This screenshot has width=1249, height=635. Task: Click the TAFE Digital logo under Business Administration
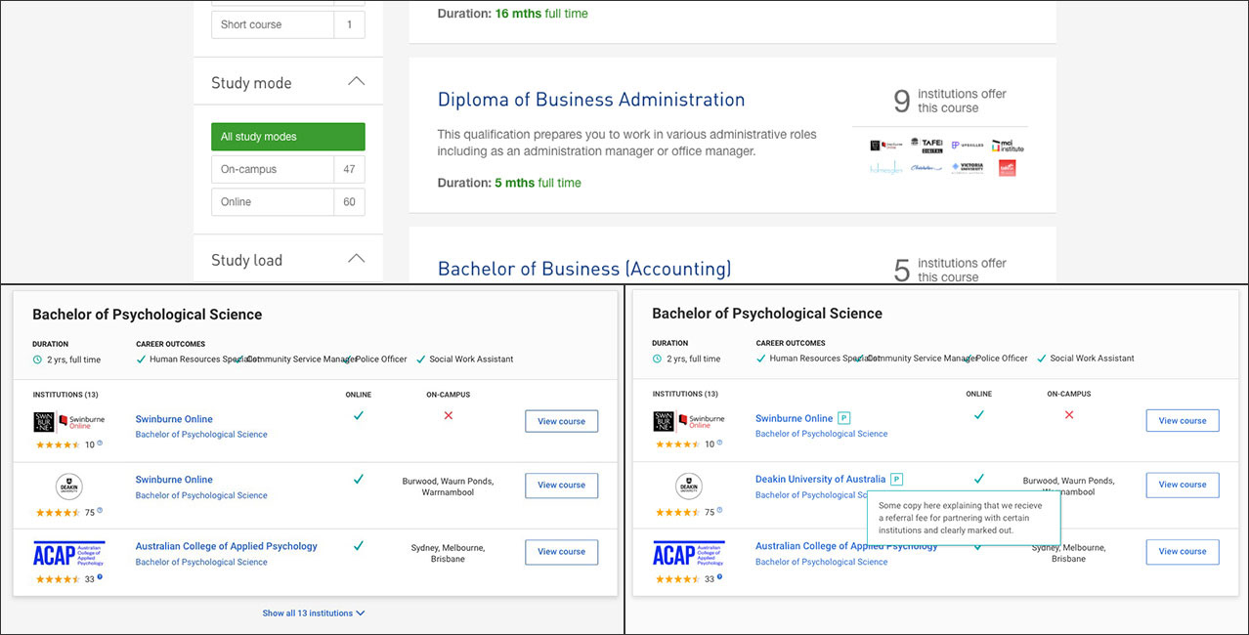(926, 146)
